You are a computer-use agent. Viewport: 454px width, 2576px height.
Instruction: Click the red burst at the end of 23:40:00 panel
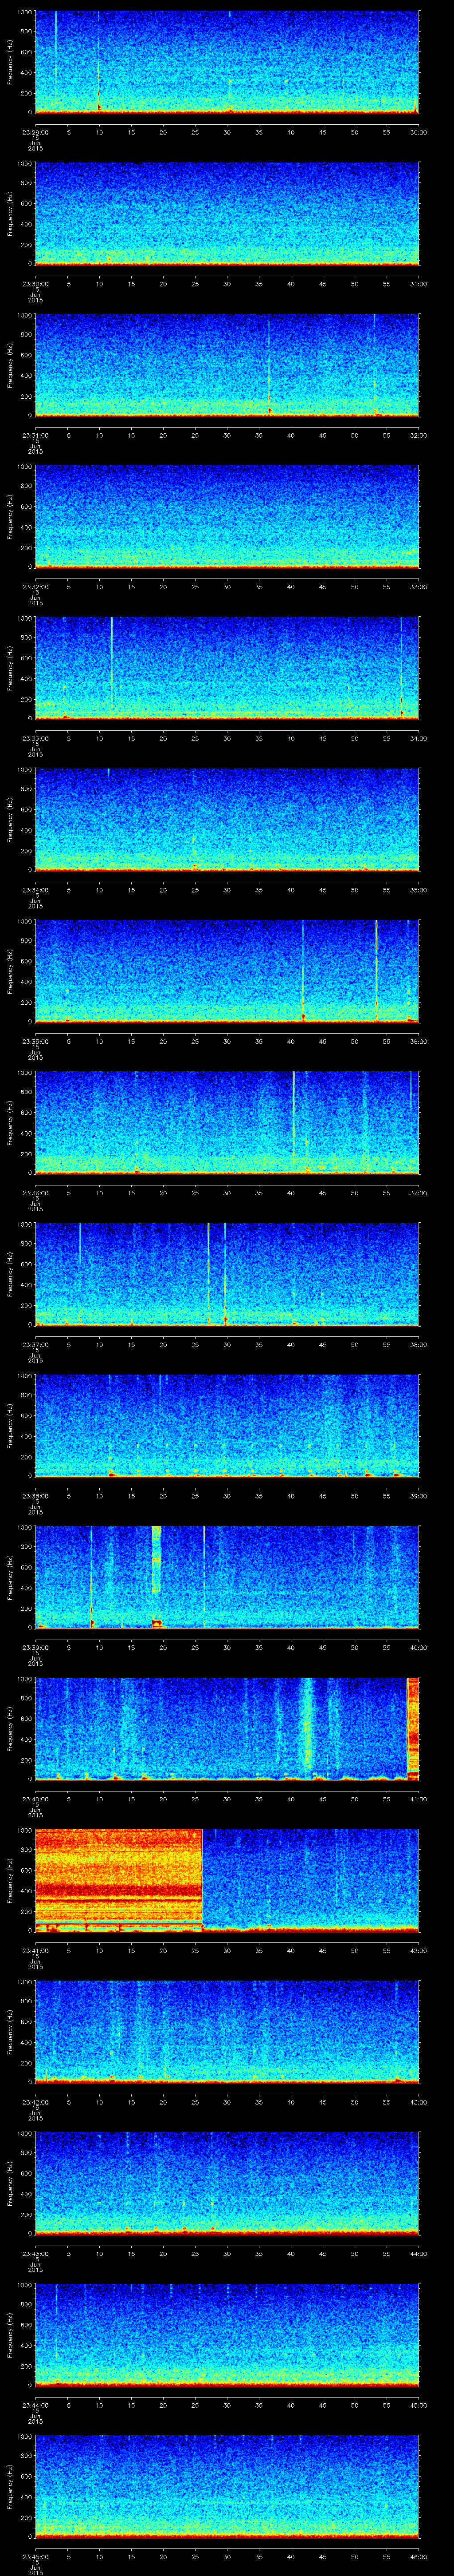(x=414, y=1729)
